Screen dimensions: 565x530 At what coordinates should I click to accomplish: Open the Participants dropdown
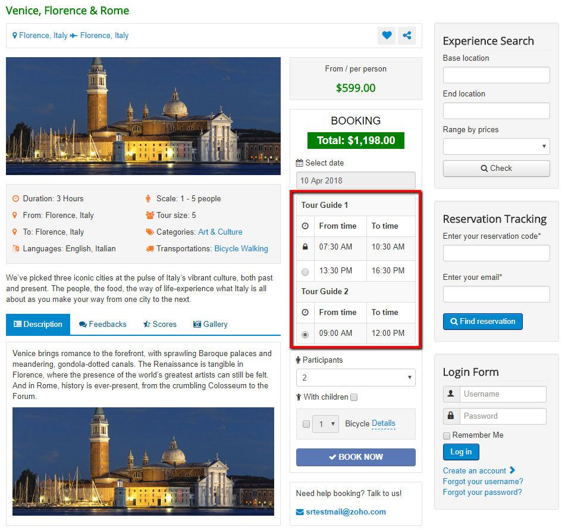[x=356, y=378]
